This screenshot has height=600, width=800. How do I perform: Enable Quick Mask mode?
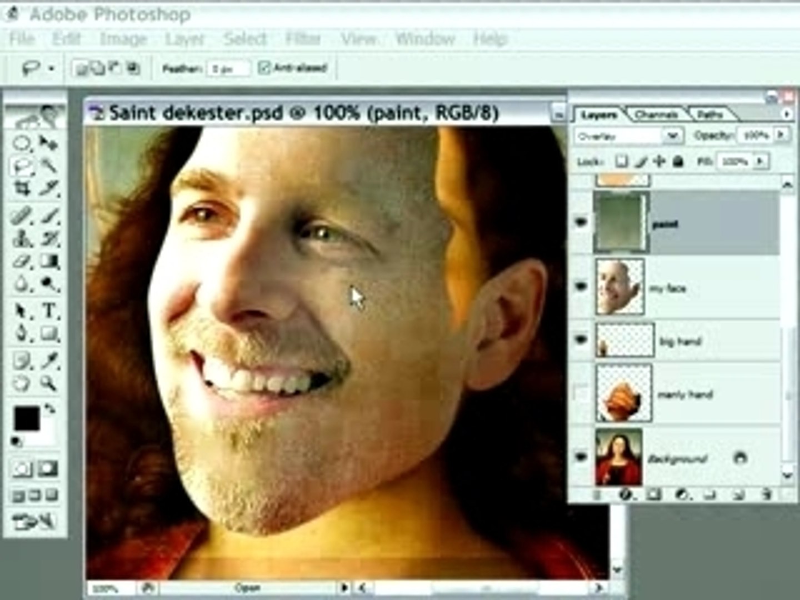point(48,469)
